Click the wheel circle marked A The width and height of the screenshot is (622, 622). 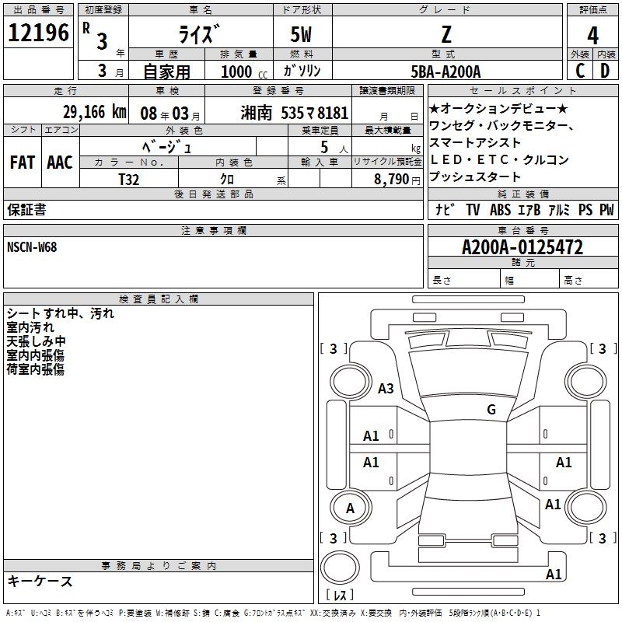point(351,508)
